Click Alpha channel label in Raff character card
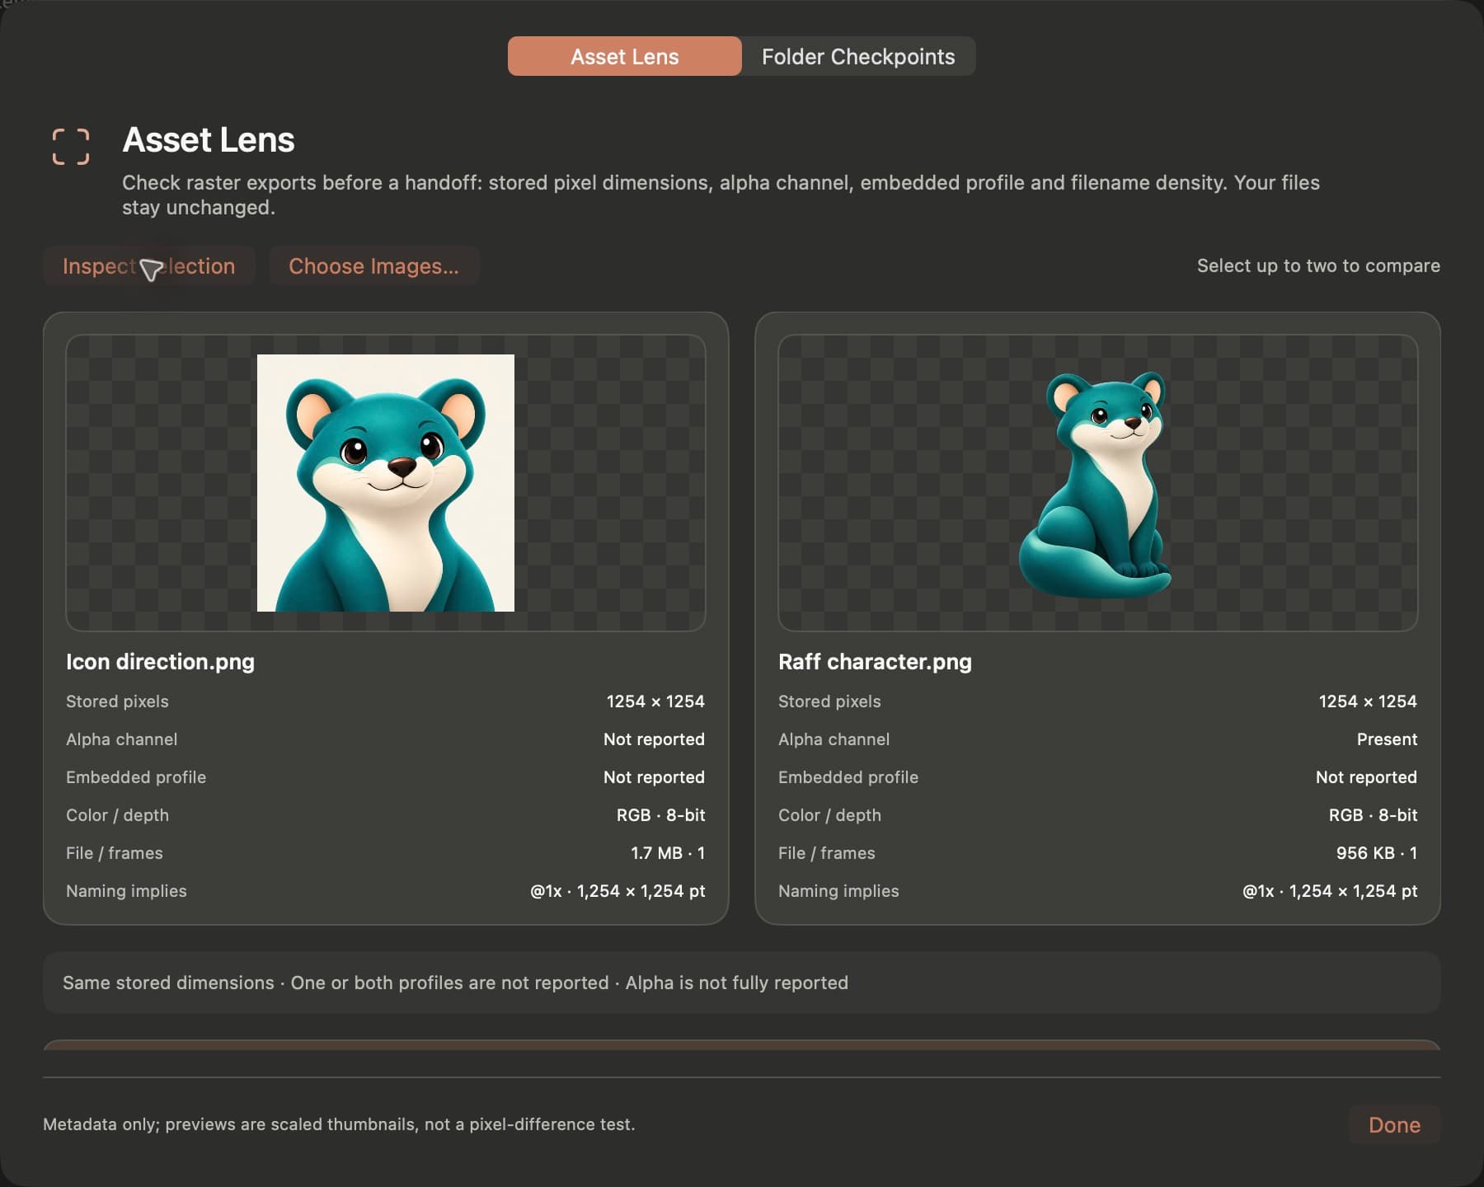 click(x=834, y=739)
